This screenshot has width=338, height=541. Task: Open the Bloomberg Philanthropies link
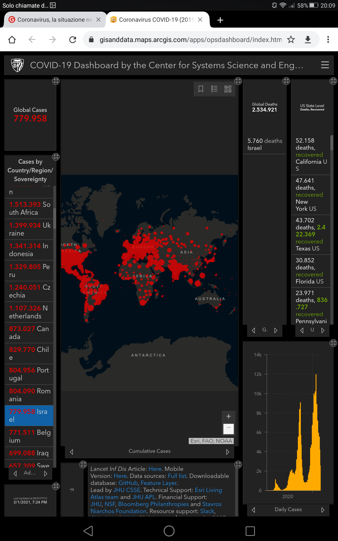click(154, 504)
